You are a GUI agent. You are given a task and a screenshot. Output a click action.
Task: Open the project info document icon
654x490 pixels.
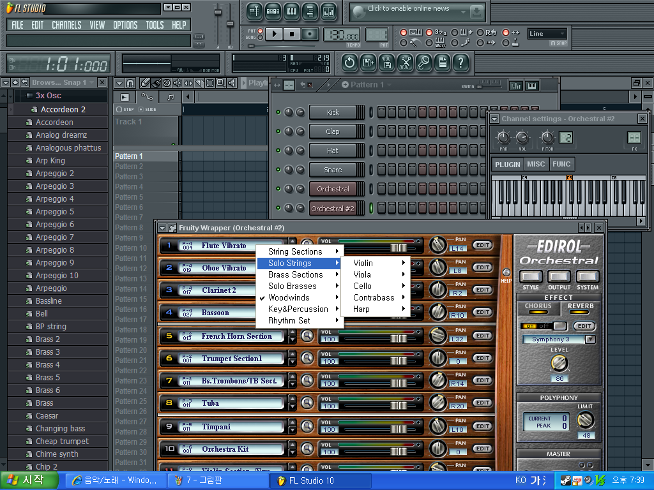443,63
